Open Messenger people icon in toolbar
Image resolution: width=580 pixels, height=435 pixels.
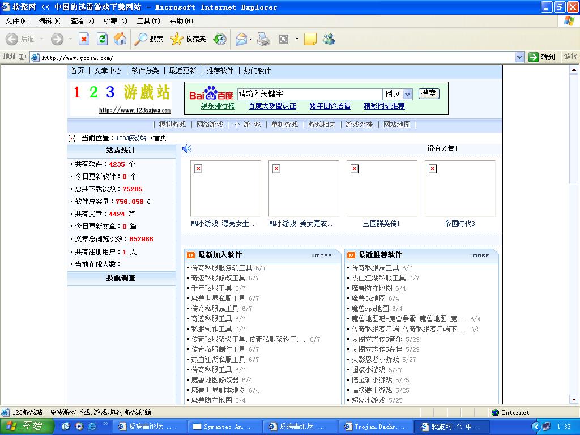[329, 39]
